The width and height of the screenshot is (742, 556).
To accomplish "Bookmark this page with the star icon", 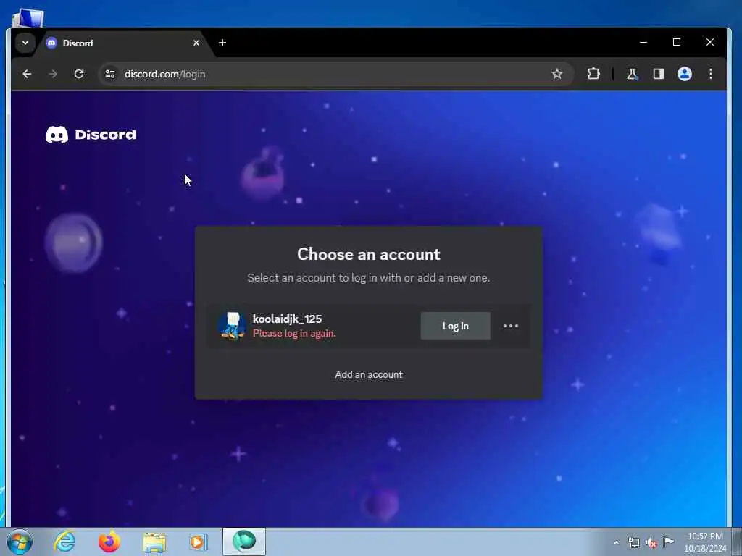I will click(x=557, y=74).
